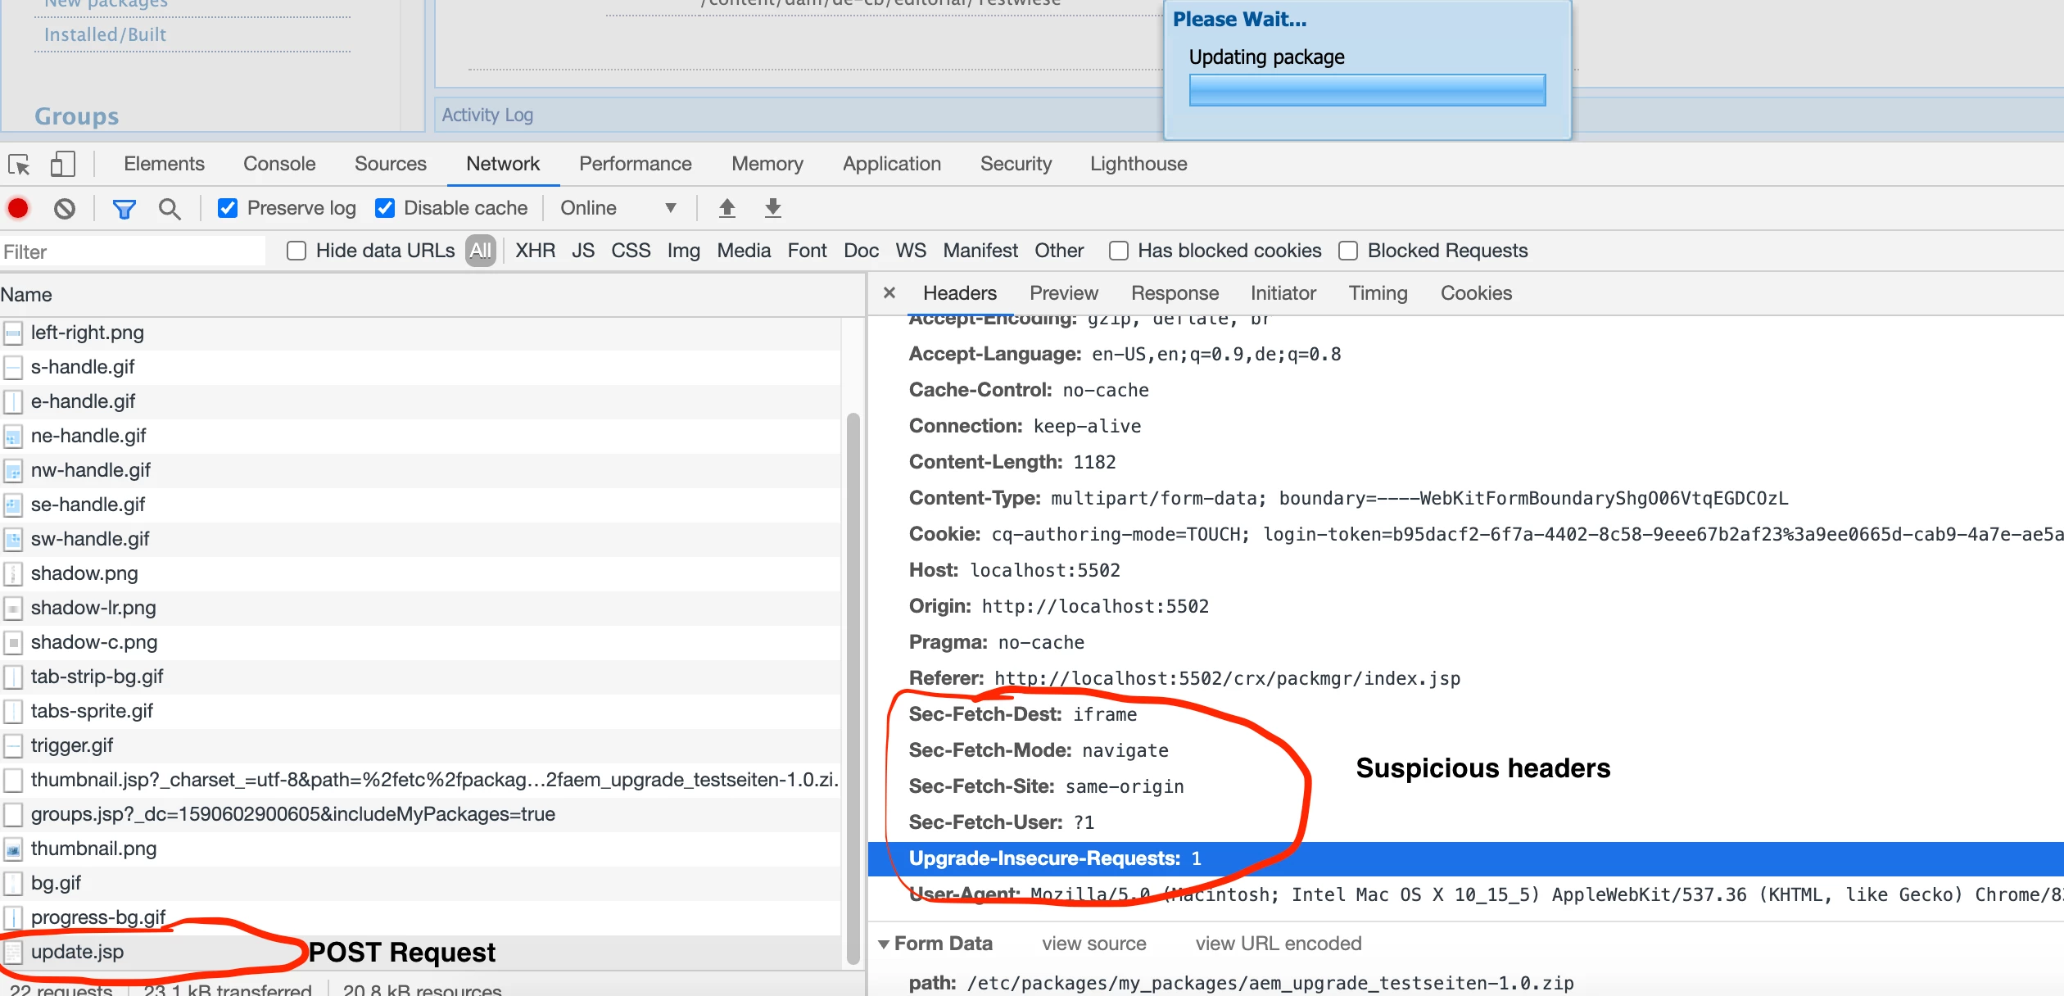Toggle the device toolbar icon
This screenshot has height=996, width=2064.
click(62, 165)
